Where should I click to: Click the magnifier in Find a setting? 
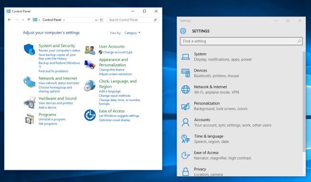pos(299,41)
